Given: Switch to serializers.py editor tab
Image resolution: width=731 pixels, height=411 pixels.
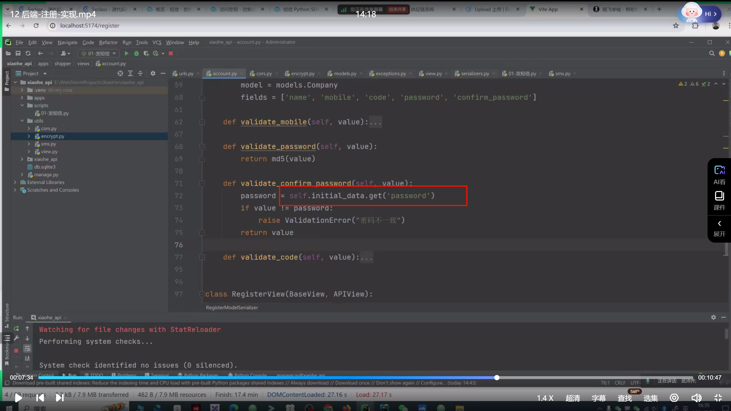Looking at the screenshot, I should pos(475,74).
